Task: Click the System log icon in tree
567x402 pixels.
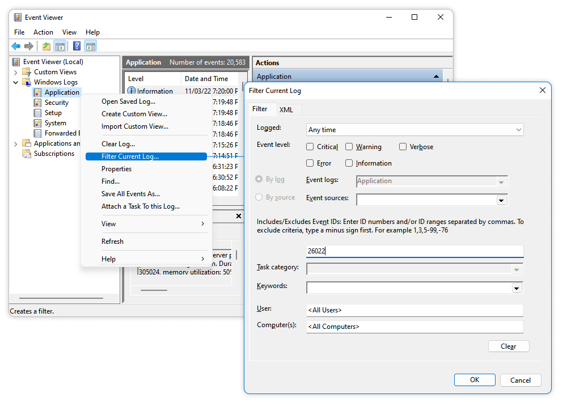Action: point(37,123)
